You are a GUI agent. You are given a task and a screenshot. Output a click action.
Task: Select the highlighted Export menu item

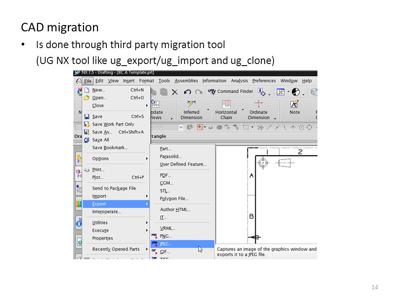click(116, 204)
